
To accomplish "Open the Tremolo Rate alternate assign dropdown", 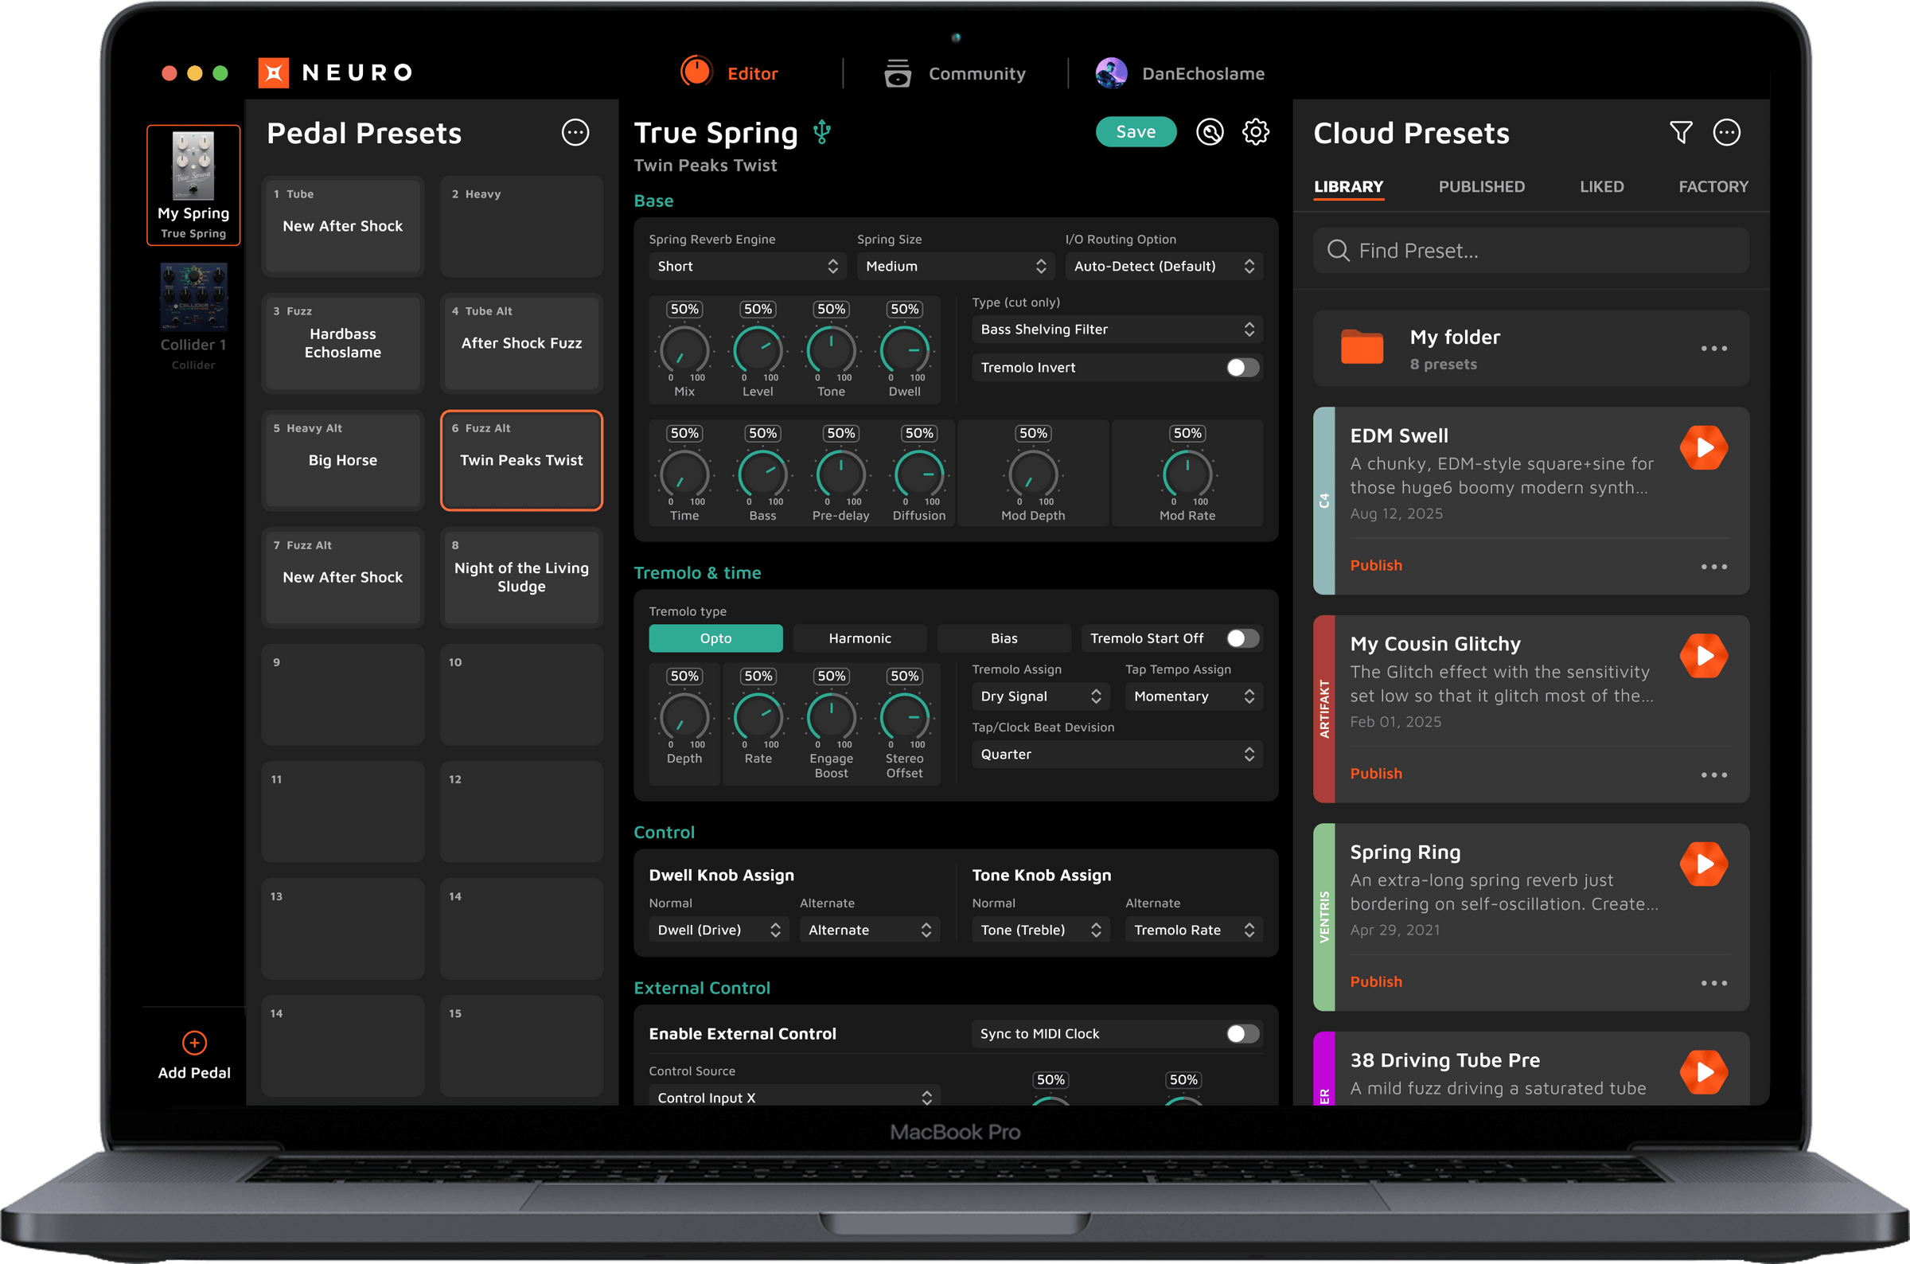I will pyautogui.click(x=1194, y=930).
